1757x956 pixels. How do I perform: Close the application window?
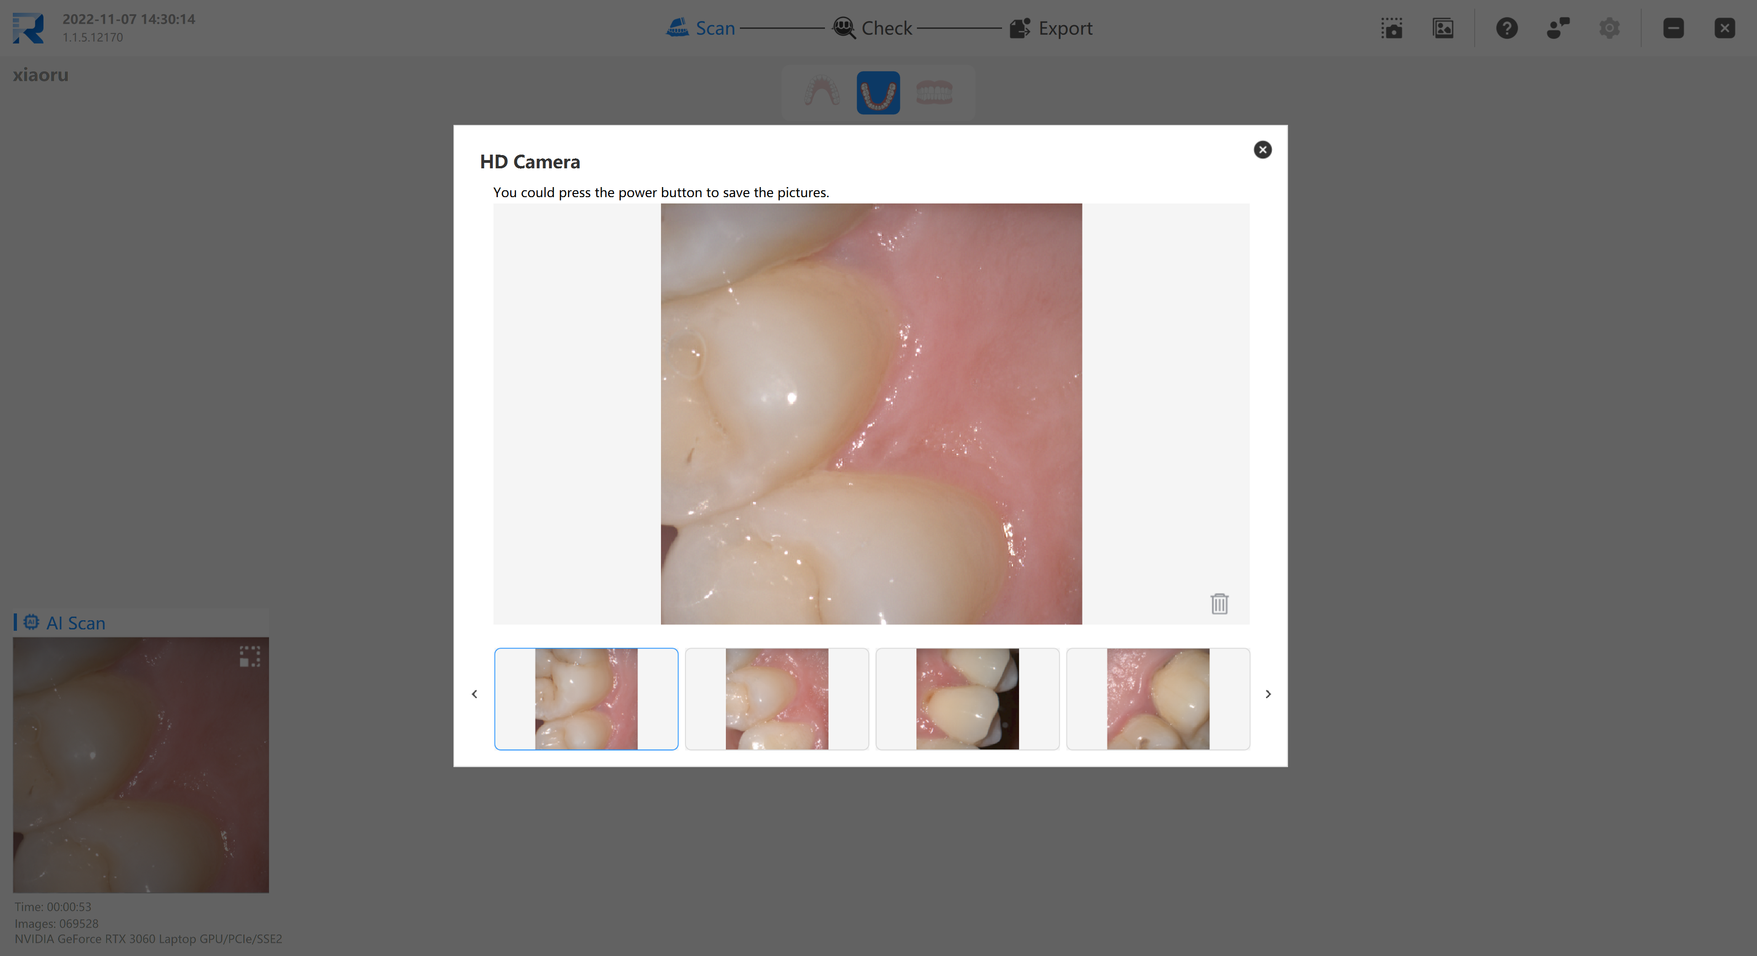pos(1724,28)
